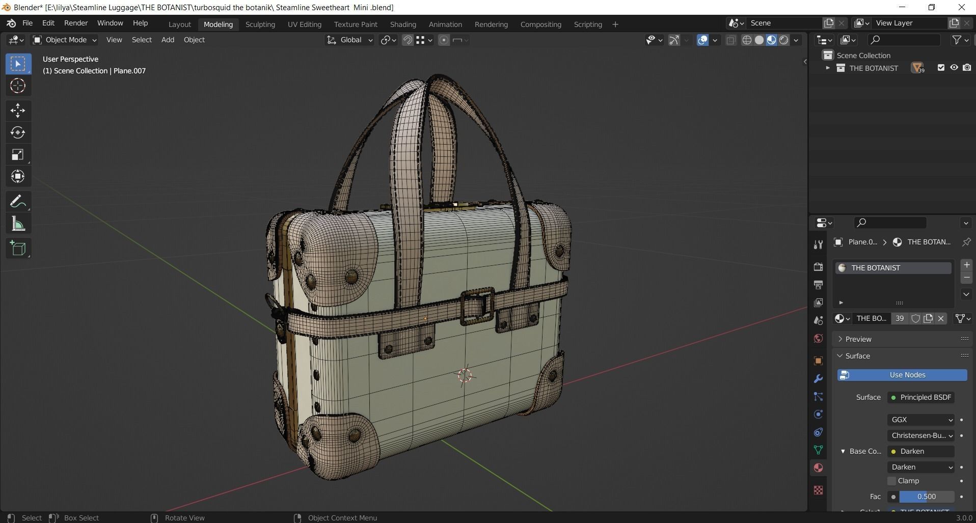The image size is (976, 523).
Task: Open the Christensen-Burley subsurface method dropdown
Action: point(921,435)
